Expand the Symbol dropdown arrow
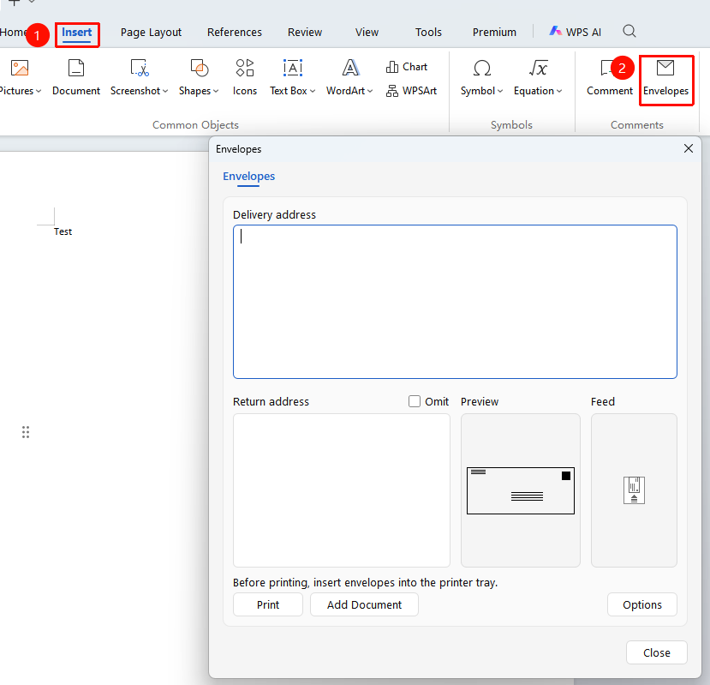Image resolution: width=710 pixels, height=685 pixels. click(500, 91)
